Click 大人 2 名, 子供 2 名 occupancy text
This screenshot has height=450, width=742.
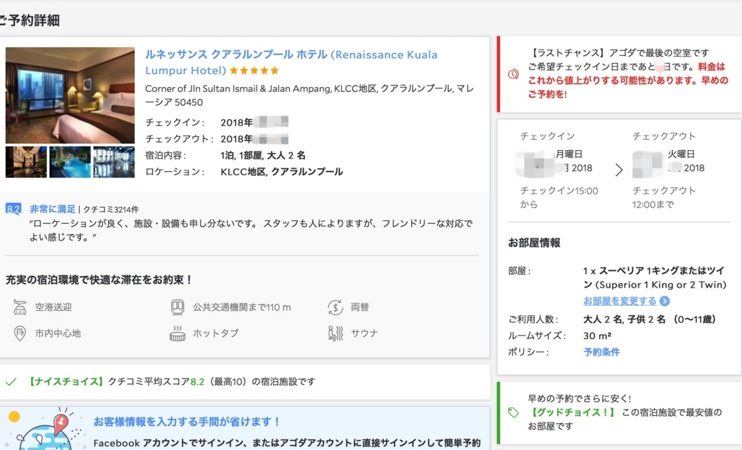coord(649,320)
